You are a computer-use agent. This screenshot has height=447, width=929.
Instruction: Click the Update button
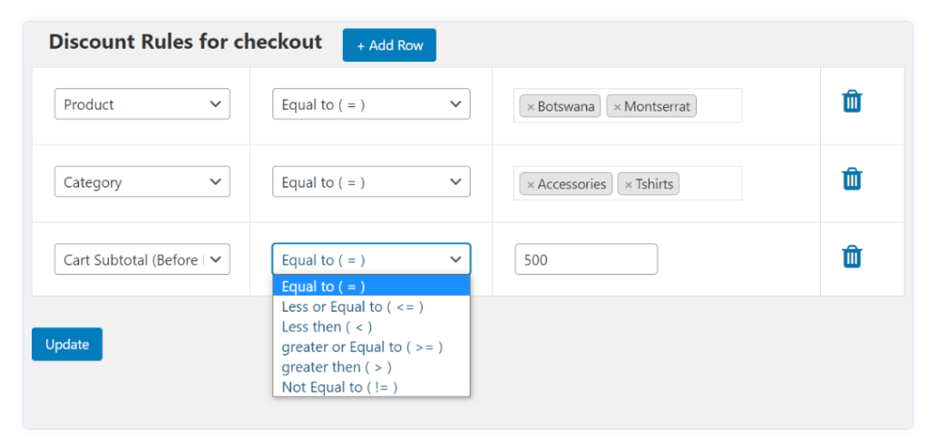tap(67, 344)
